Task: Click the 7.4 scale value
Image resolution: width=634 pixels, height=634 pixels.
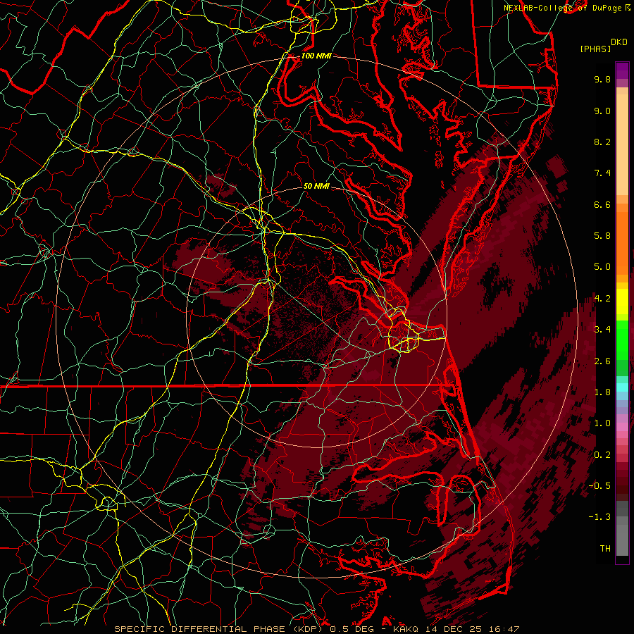Action: coord(602,173)
